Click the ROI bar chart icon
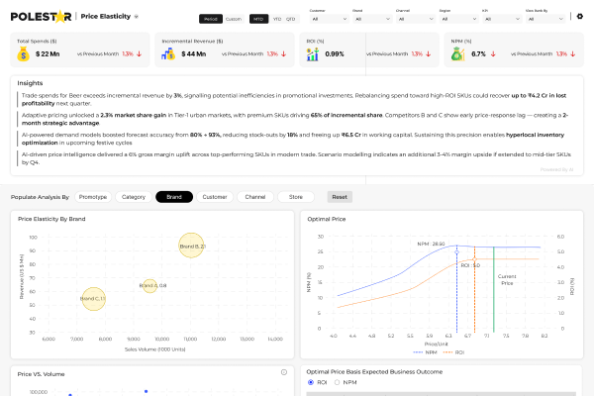The height and width of the screenshot is (396, 594). [314, 54]
